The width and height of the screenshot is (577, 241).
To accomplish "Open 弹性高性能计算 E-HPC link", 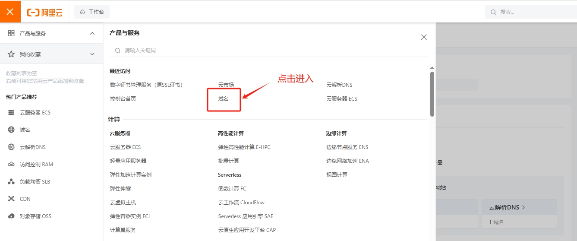I will pos(244,147).
